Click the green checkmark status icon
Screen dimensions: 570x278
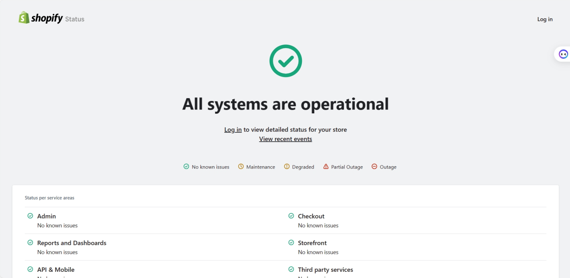pos(285,61)
